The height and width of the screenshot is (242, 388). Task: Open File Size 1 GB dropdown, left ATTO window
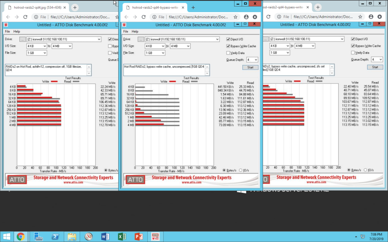coord(37,53)
